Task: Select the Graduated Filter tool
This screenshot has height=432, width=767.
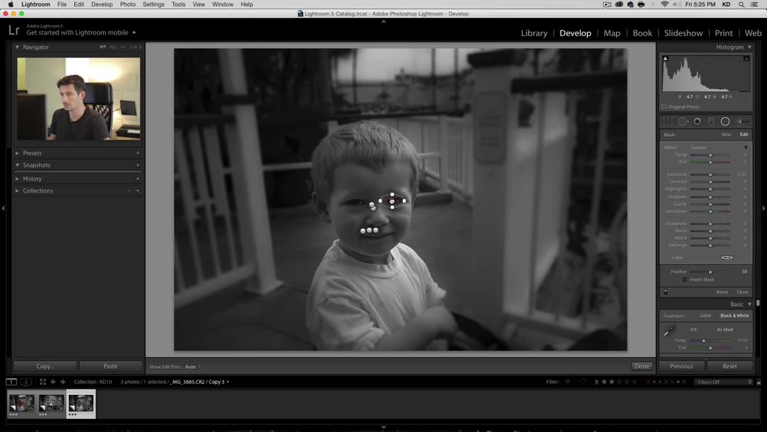Action: tap(711, 121)
